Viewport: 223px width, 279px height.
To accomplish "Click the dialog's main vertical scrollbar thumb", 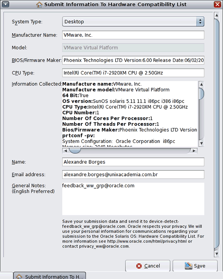I will tap(216, 134).
